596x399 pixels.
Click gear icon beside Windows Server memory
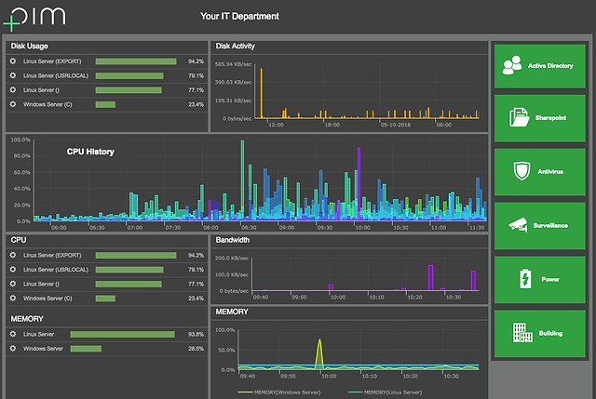tap(13, 348)
